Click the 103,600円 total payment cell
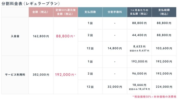 point(164,48)
